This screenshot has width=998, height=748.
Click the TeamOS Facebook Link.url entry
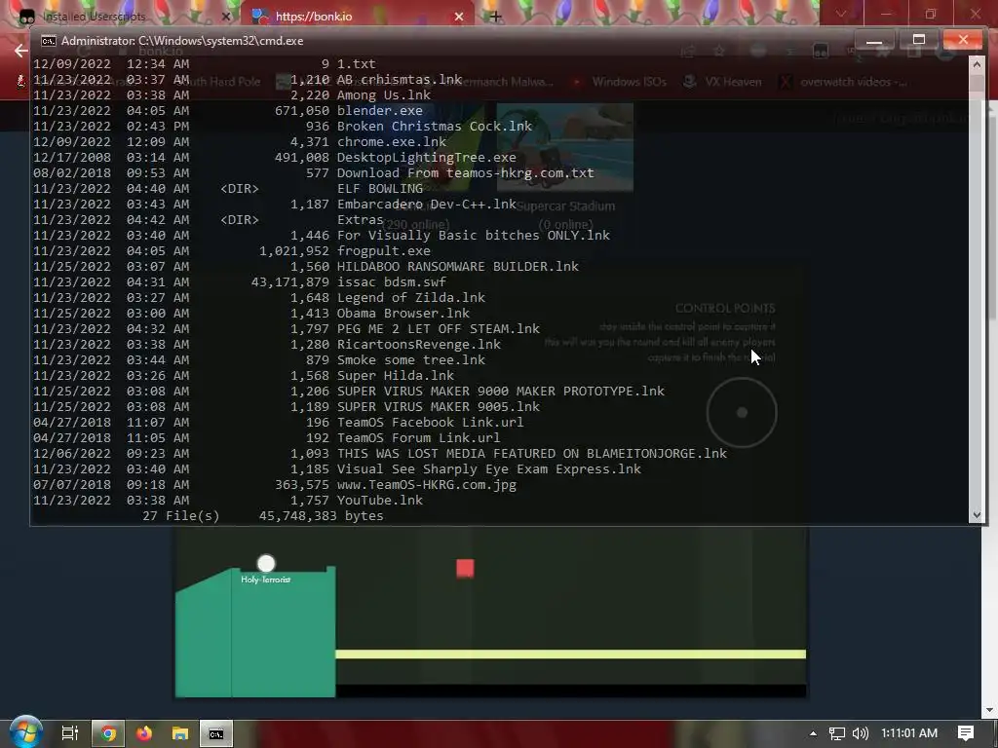[430, 423]
